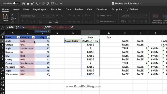Click the Increase Indent icon
Screen dimensions: 167x94
91,21
